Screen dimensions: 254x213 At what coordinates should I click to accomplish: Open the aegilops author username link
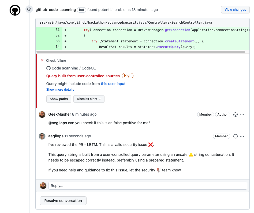56,136
